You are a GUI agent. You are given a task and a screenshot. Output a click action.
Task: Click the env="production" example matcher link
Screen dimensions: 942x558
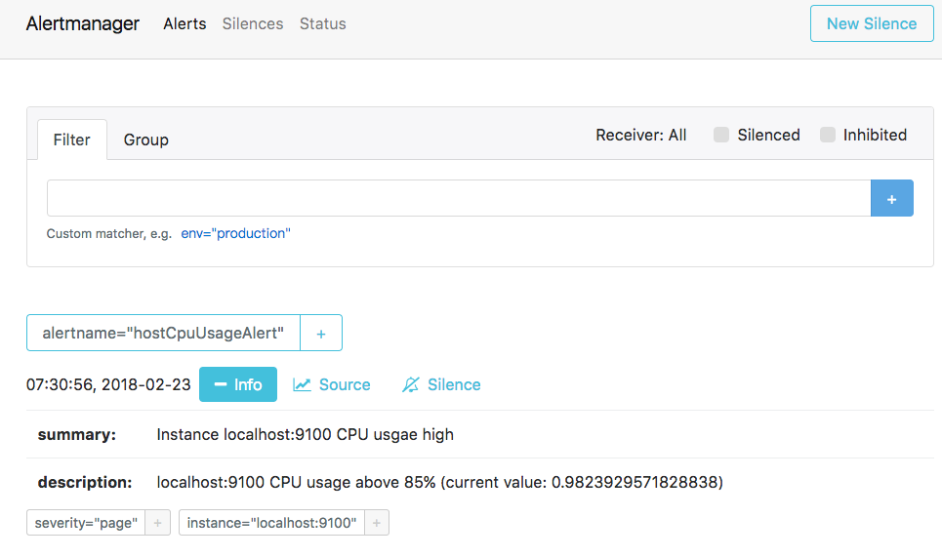(235, 233)
